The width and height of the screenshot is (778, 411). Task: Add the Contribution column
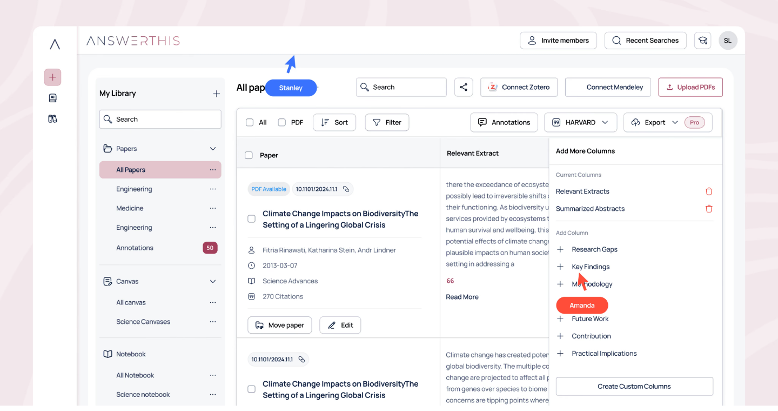pyautogui.click(x=560, y=336)
